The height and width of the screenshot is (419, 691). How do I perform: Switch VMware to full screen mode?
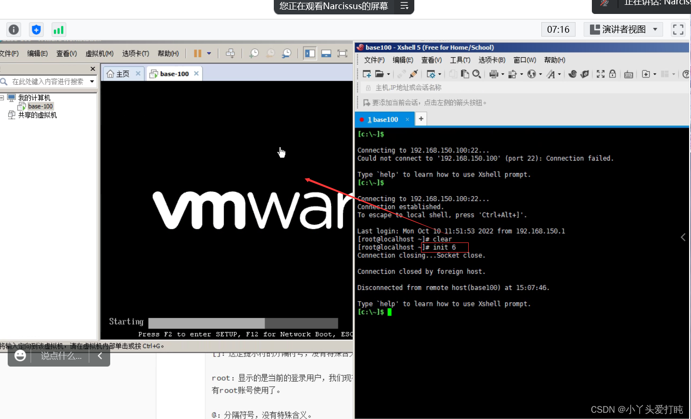[x=342, y=53]
